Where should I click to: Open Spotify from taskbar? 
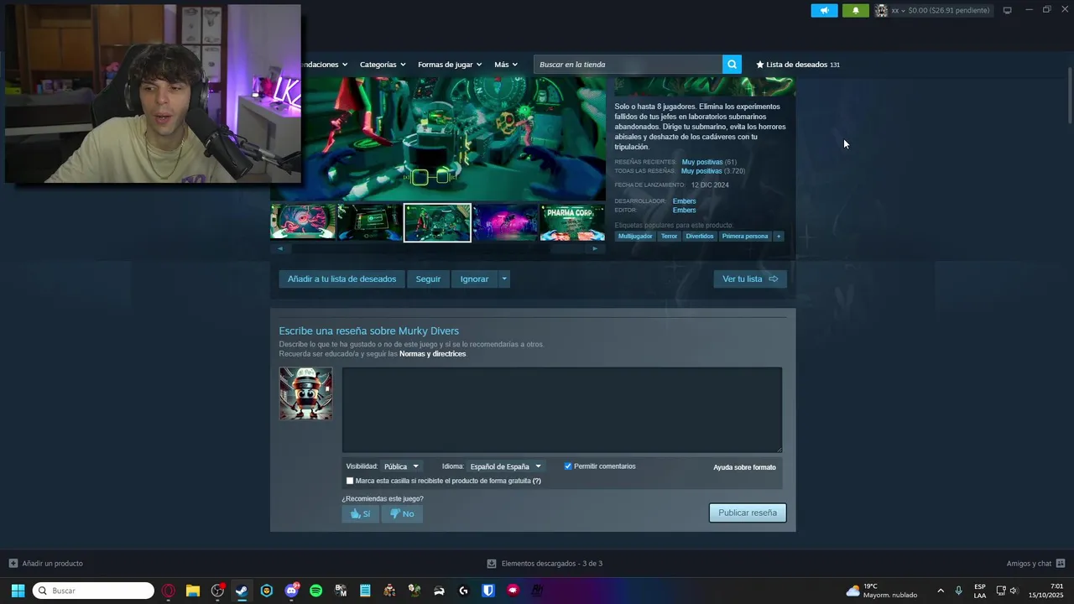315,591
